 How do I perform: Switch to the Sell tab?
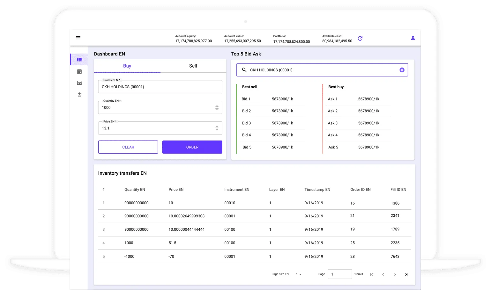193,66
